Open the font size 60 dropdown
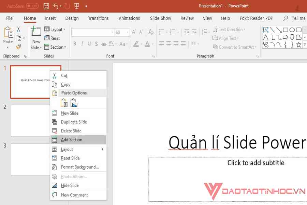This screenshot has width=307, height=205. point(128,32)
